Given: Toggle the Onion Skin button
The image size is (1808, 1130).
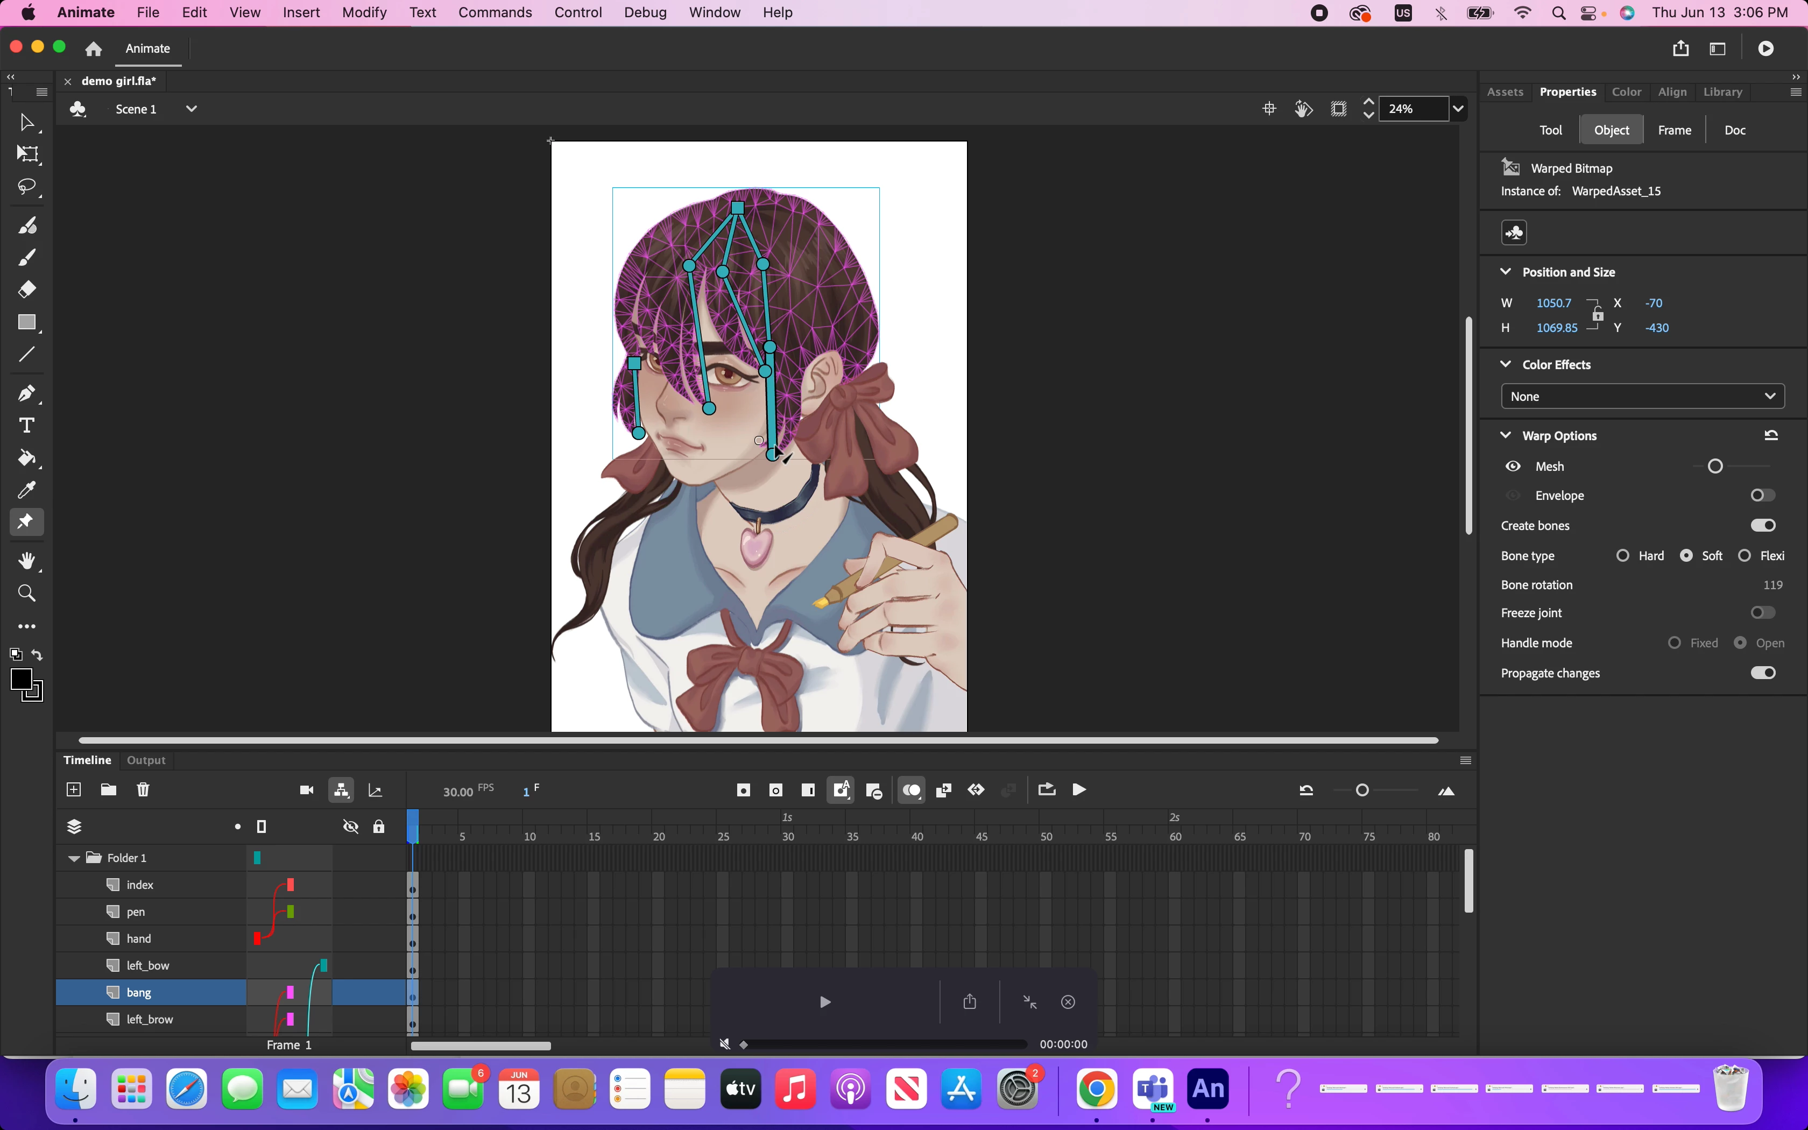Looking at the screenshot, I should (x=912, y=790).
